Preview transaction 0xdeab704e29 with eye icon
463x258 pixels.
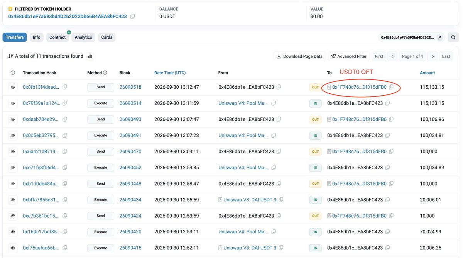point(13,120)
